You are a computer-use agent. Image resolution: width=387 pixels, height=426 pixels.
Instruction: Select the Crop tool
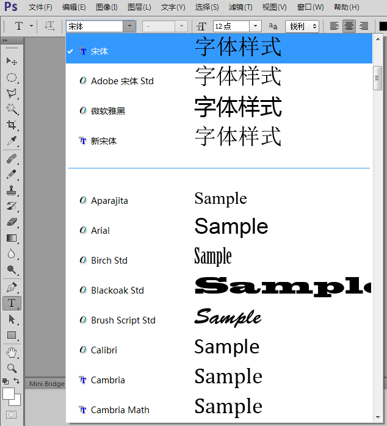pyautogui.click(x=12, y=125)
